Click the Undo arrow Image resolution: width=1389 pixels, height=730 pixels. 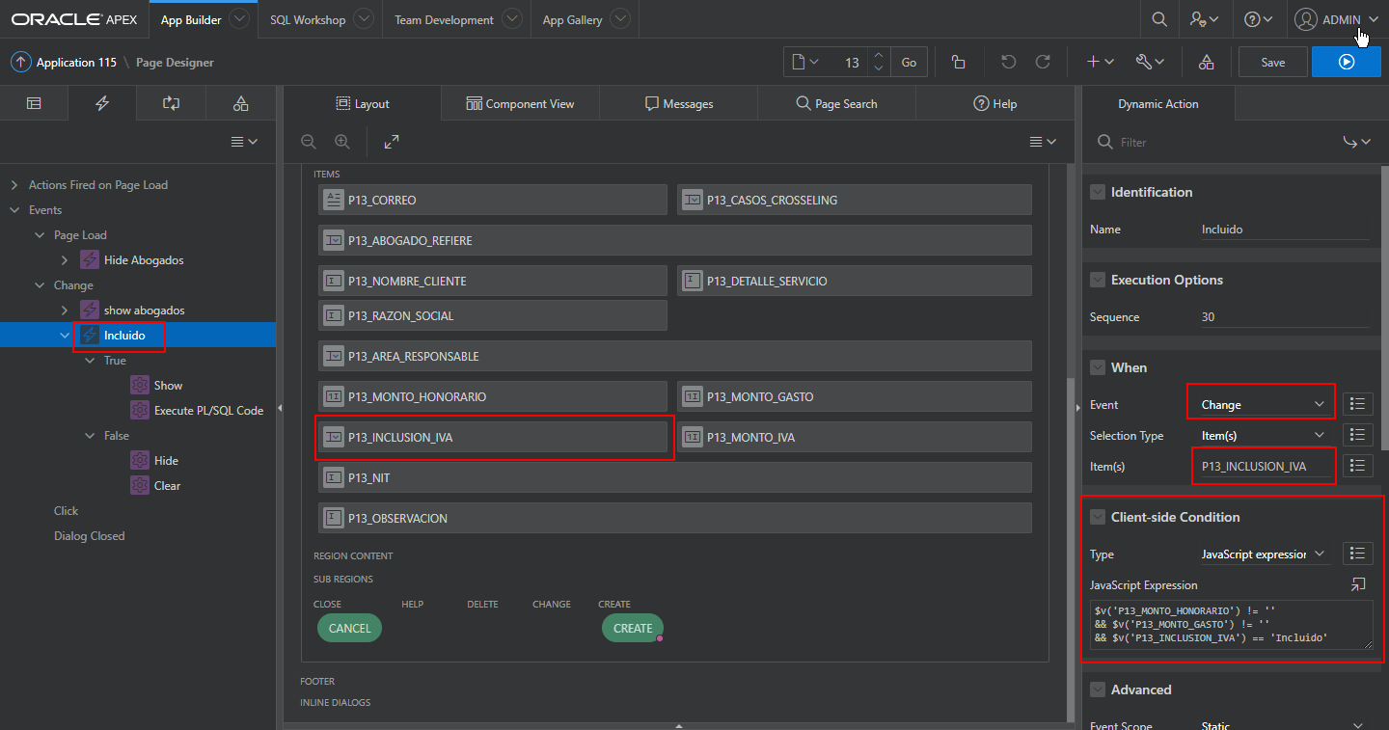click(x=1008, y=62)
